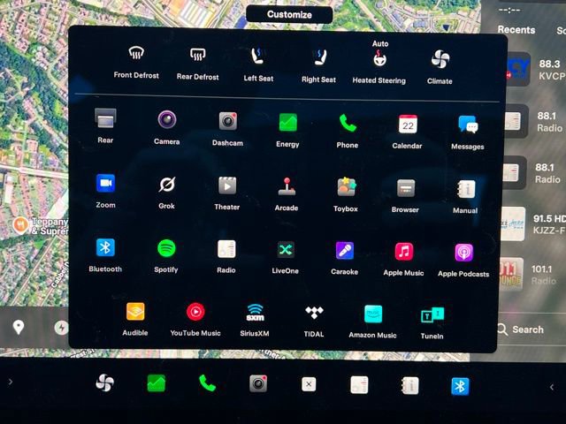Open the Spotify app
566x424 pixels.
pyautogui.click(x=165, y=249)
